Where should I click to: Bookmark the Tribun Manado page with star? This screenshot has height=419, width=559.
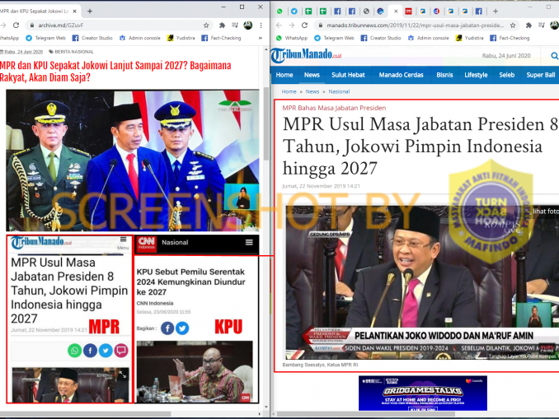coord(513,26)
